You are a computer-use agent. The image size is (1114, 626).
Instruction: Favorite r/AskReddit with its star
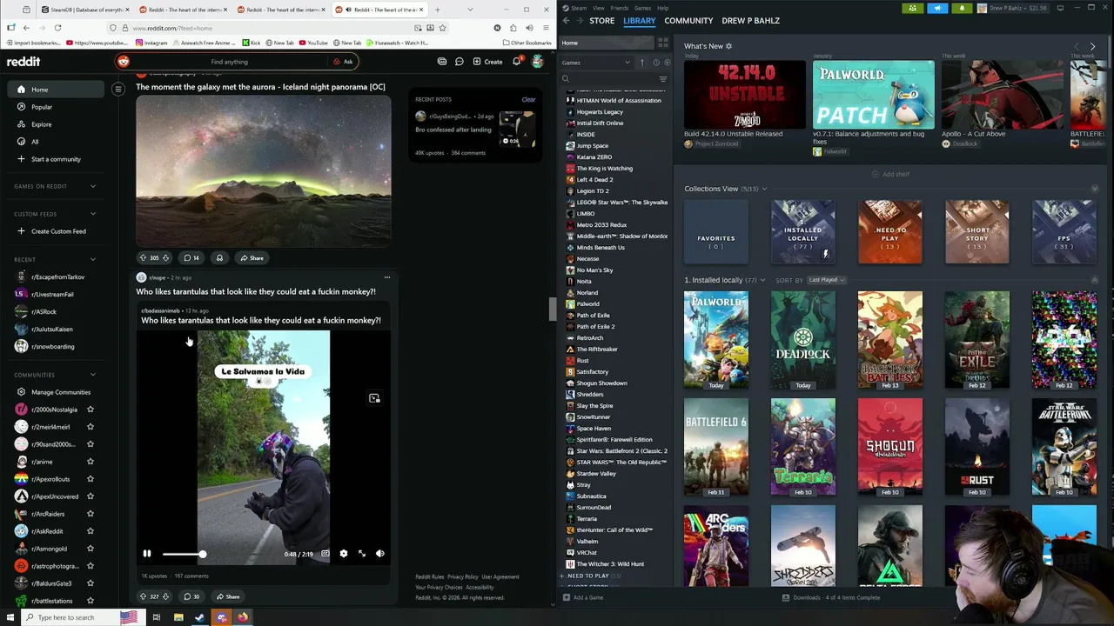[x=91, y=531]
